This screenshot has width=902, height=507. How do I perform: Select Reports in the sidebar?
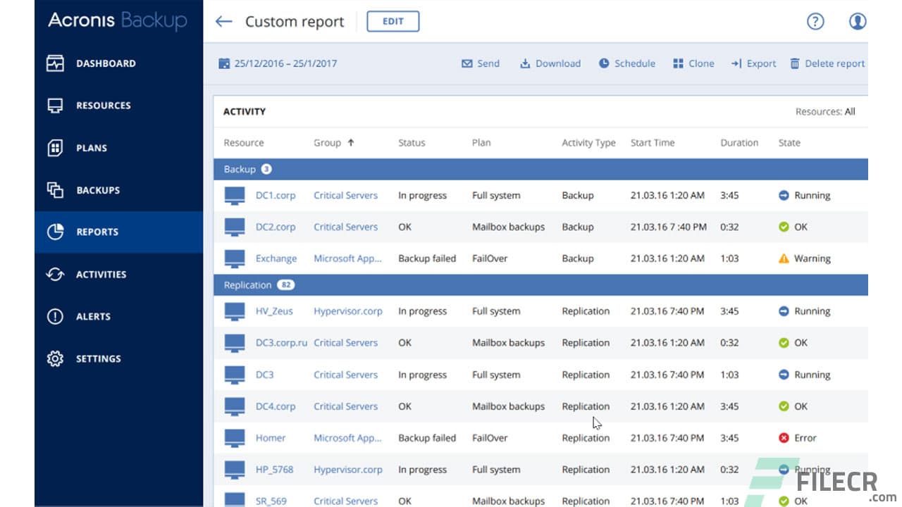click(97, 232)
